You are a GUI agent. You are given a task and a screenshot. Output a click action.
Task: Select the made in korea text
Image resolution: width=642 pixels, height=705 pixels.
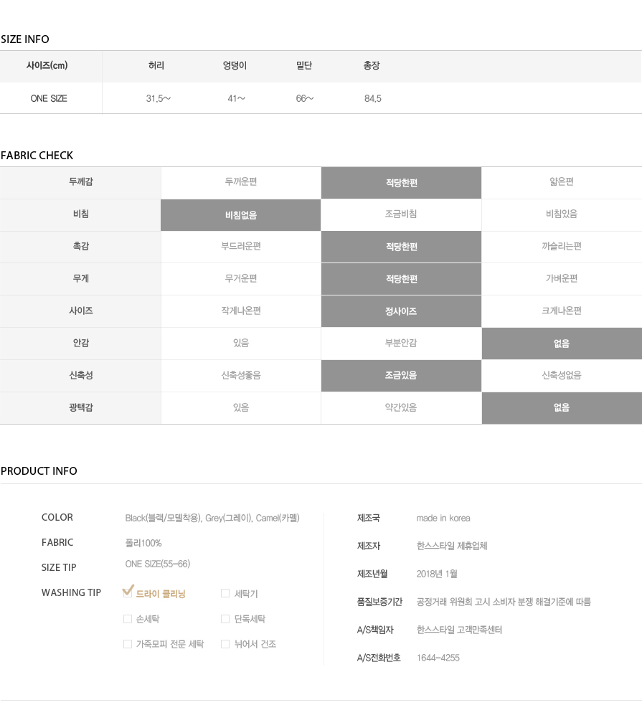coord(443,519)
